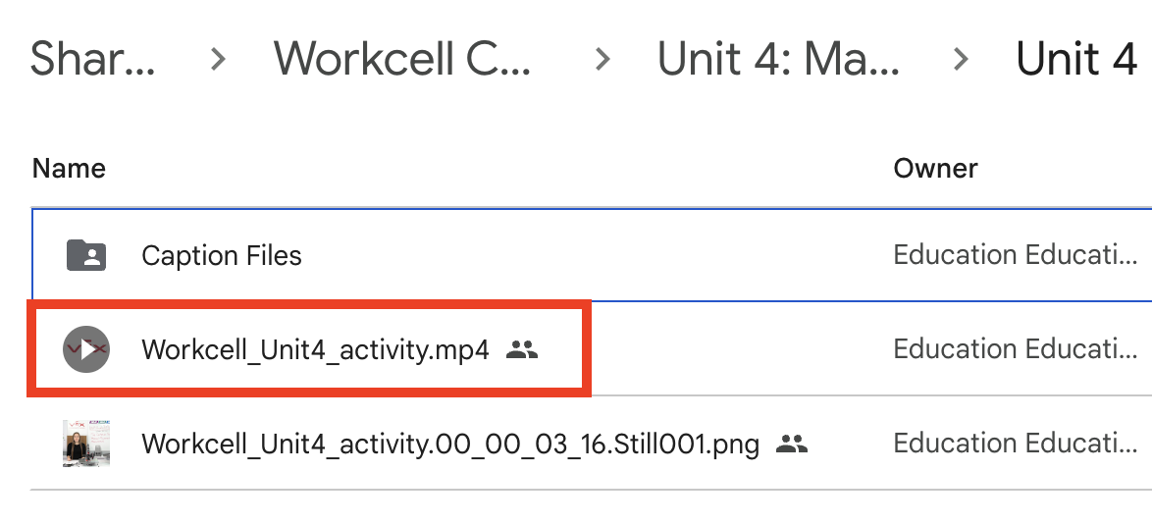Screen dimensions: 1152x524
Task: Click the owner of the Still001.png file
Action: pos(1016,444)
